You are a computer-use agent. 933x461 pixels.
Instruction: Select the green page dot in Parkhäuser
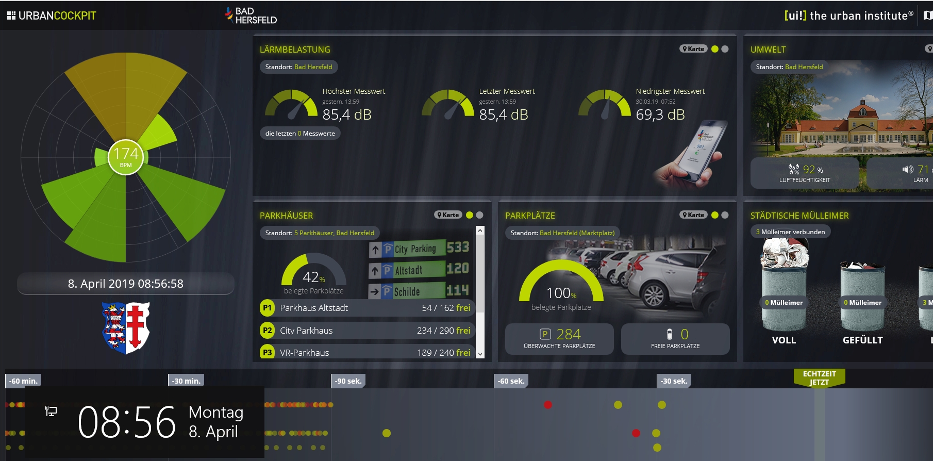(x=469, y=215)
